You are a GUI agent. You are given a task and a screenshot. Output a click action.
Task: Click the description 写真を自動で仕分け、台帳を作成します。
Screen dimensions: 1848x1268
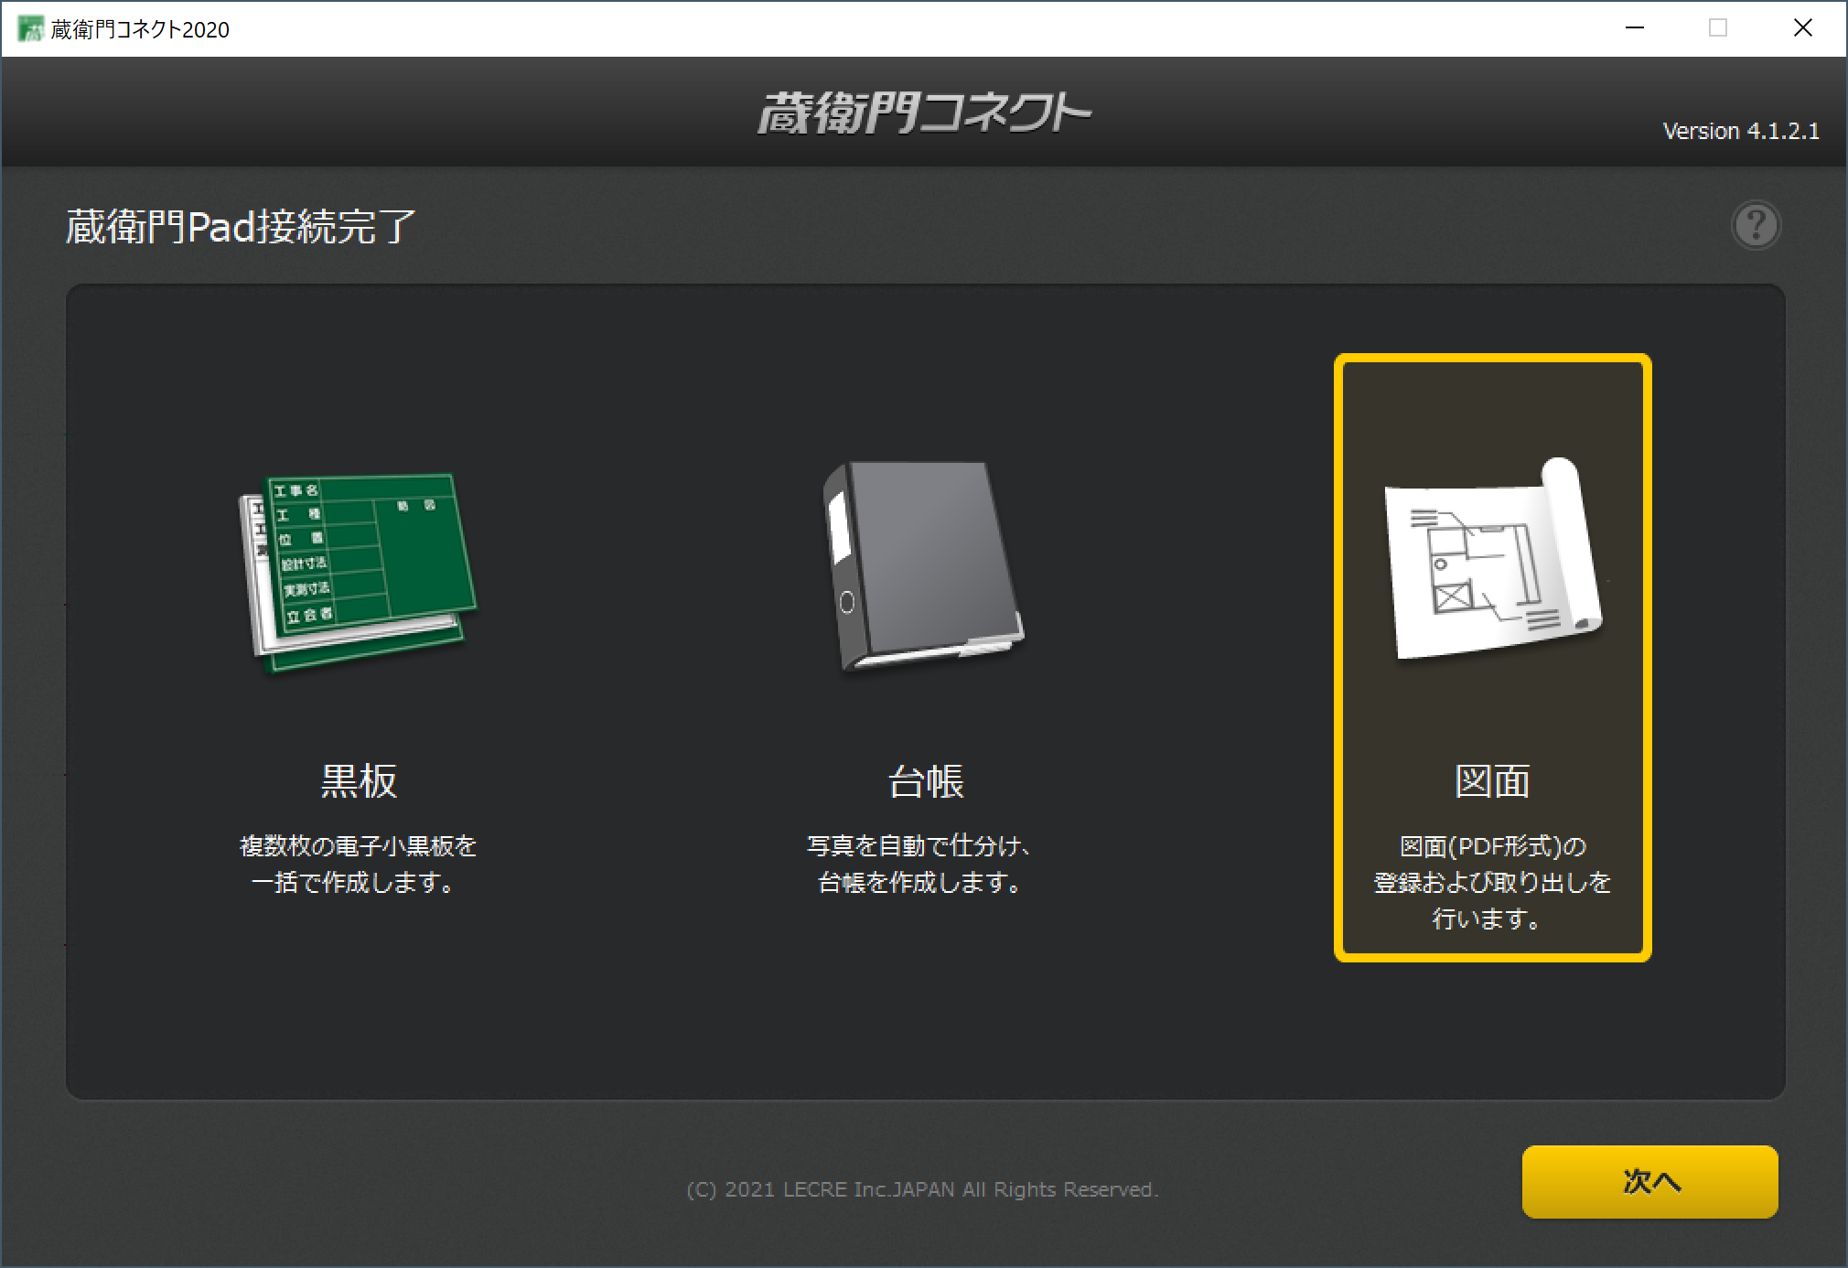pyautogui.click(x=919, y=864)
